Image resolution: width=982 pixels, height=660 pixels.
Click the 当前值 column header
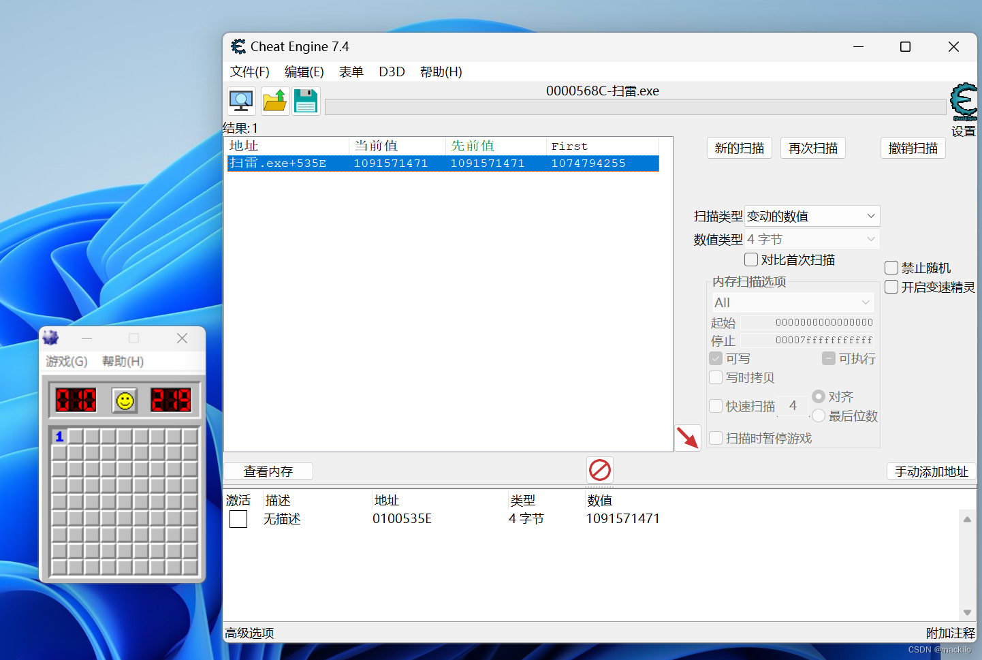pyautogui.click(x=398, y=146)
